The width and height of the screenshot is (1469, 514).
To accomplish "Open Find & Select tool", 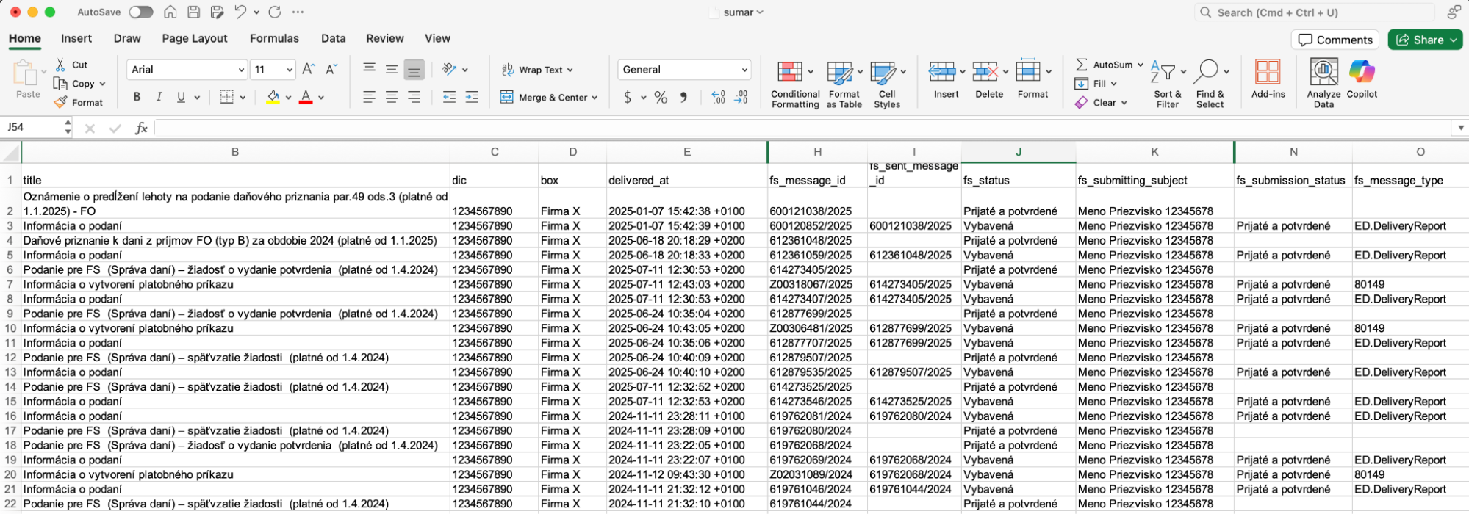I will tap(1206, 71).
